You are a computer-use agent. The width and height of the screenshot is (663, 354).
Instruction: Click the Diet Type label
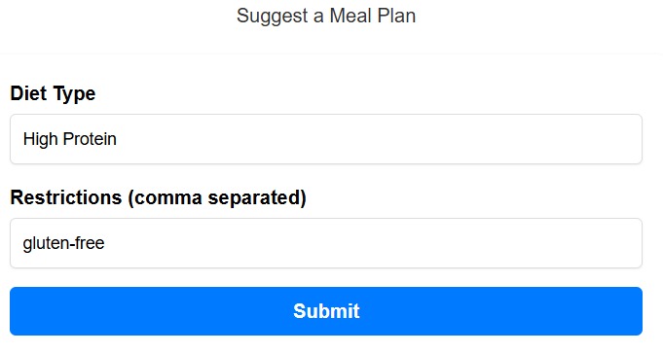[x=53, y=93]
